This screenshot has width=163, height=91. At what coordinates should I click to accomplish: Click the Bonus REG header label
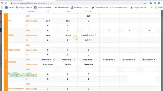coord(31,11)
